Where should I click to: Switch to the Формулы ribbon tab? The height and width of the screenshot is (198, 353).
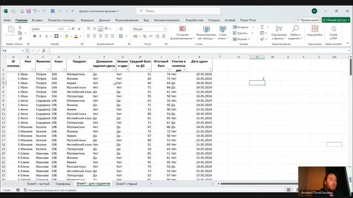pos(87,20)
